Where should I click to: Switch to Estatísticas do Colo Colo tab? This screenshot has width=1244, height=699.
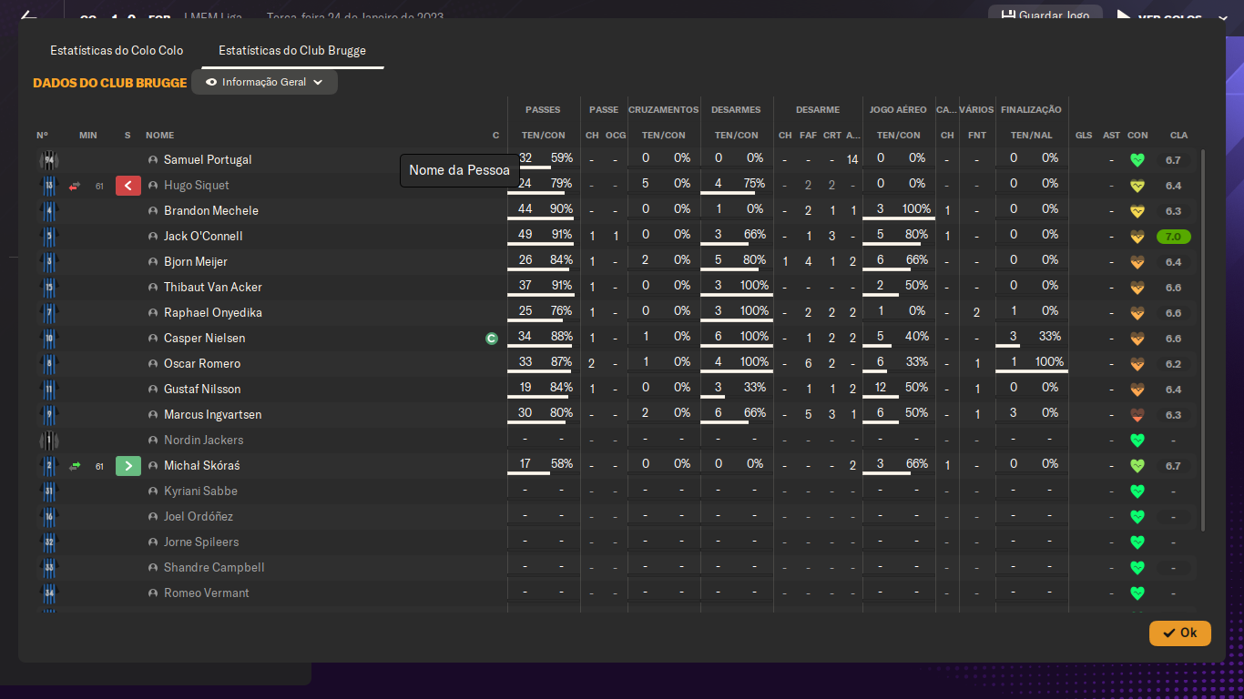pos(117,50)
